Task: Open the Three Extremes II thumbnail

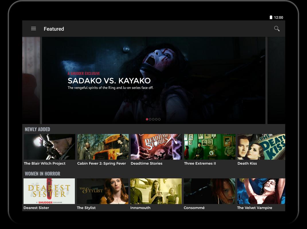Action: coord(210,147)
